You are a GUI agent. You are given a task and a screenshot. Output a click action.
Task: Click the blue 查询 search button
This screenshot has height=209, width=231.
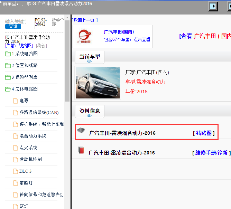[13, 26]
